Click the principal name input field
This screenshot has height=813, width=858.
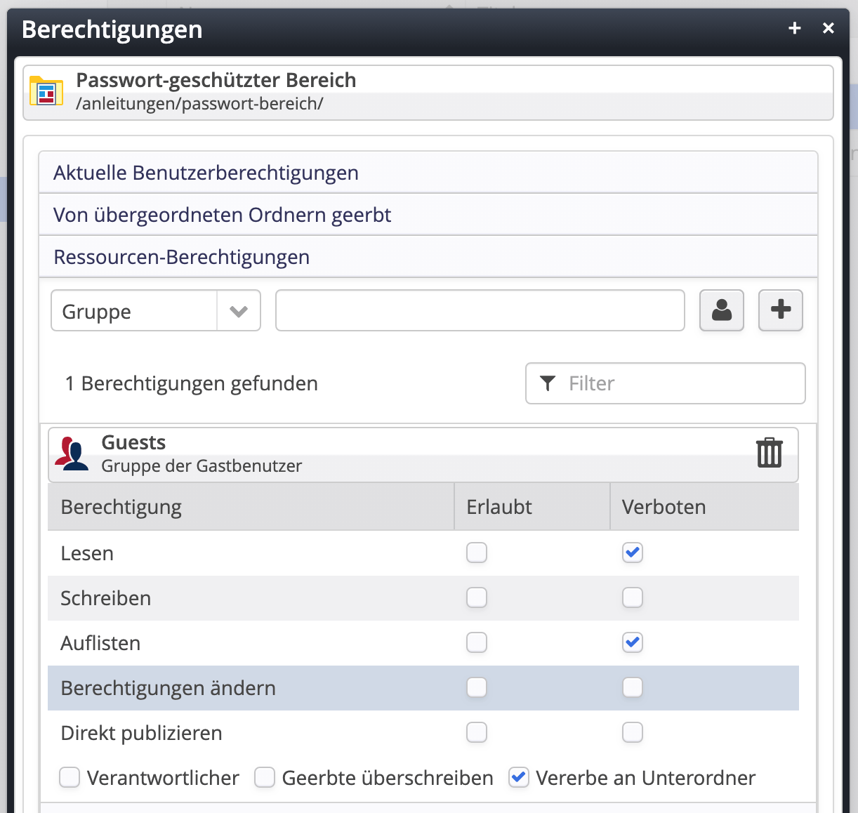pos(480,310)
